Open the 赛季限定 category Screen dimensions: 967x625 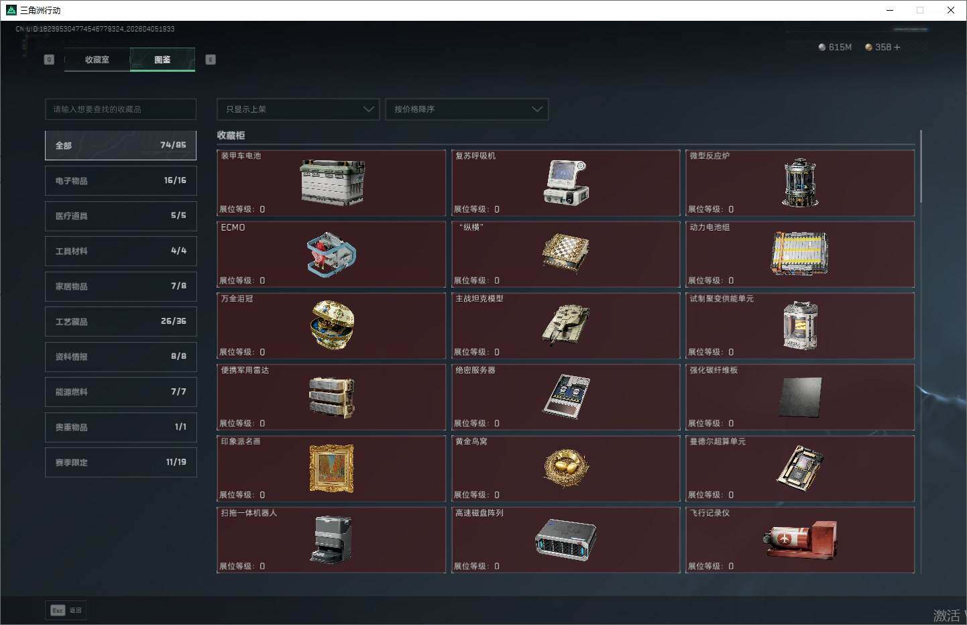[121, 463]
